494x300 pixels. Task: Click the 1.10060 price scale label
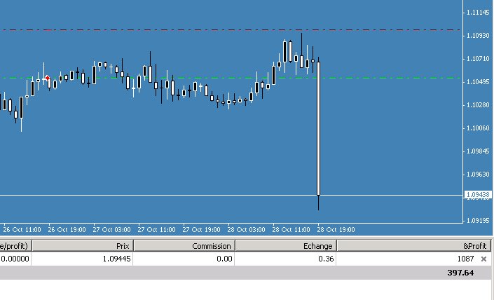coord(478,128)
